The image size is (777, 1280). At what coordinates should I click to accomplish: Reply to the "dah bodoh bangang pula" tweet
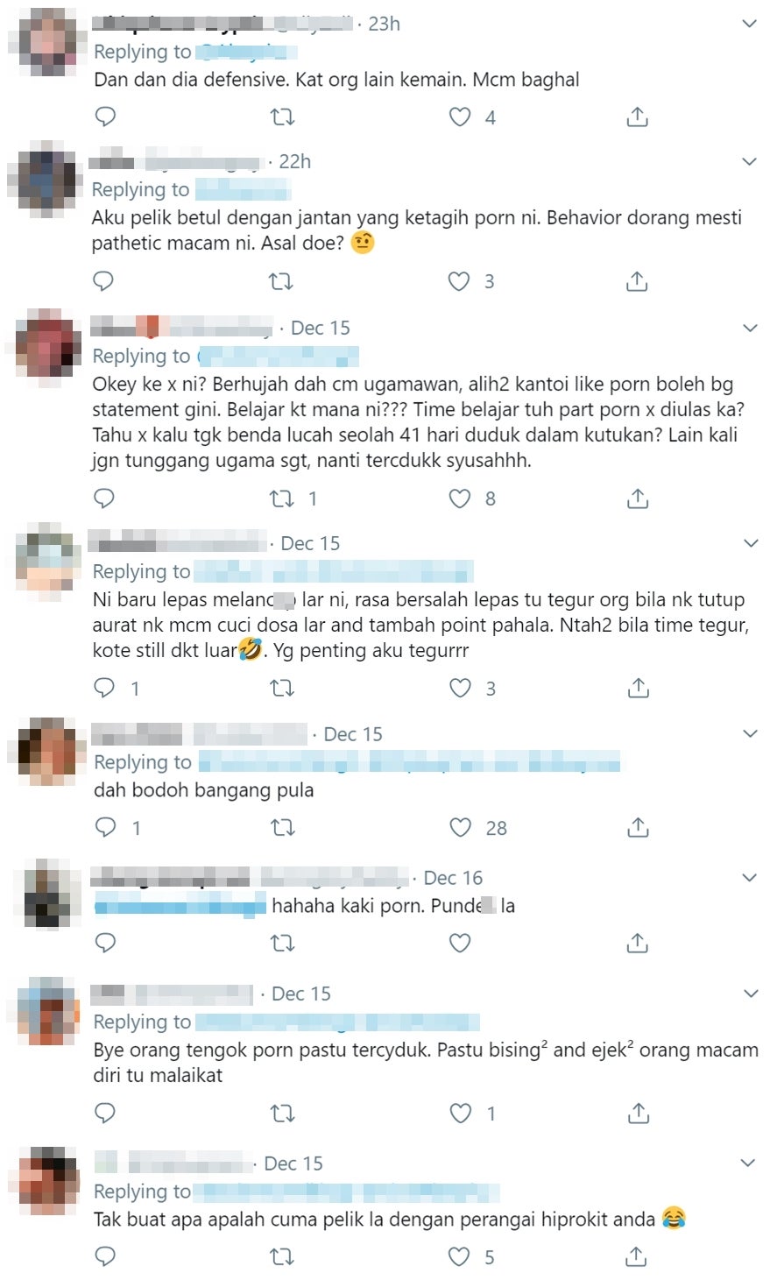click(x=105, y=827)
